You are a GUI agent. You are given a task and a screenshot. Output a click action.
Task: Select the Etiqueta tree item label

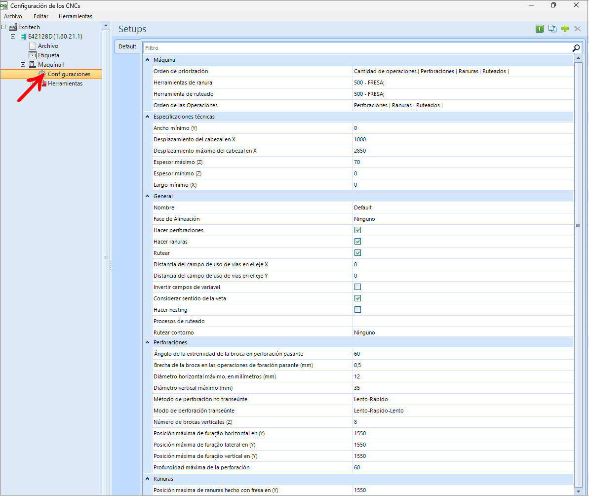pos(48,55)
